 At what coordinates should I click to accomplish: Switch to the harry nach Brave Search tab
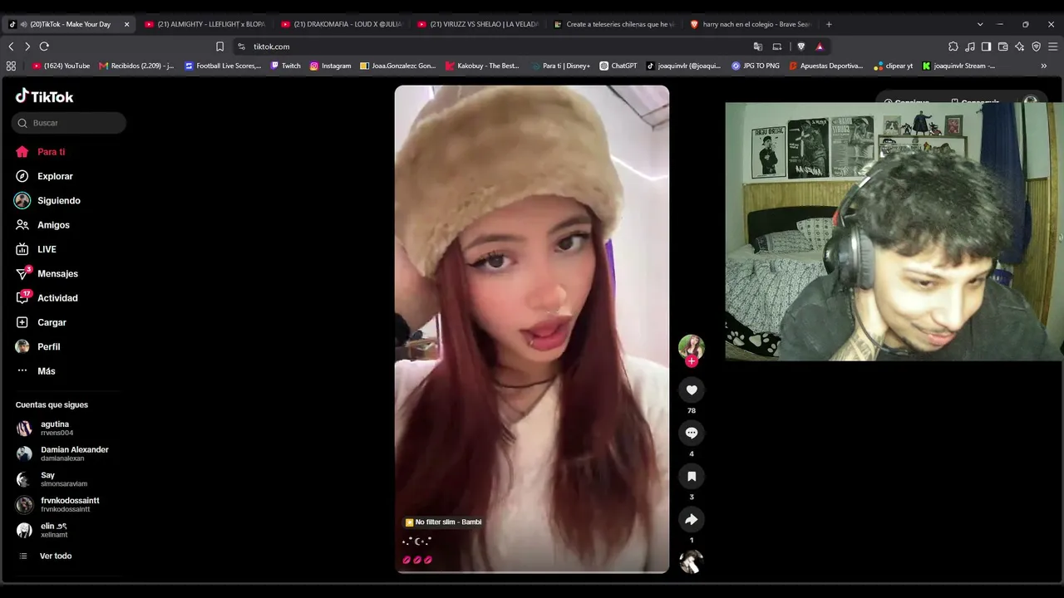(751, 24)
